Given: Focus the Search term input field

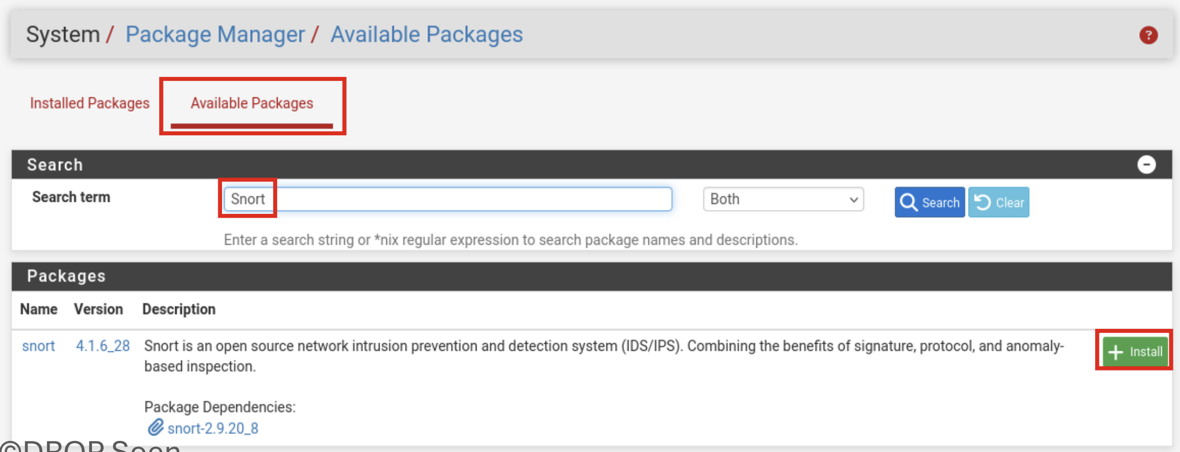Looking at the screenshot, I should (x=447, y=199).
